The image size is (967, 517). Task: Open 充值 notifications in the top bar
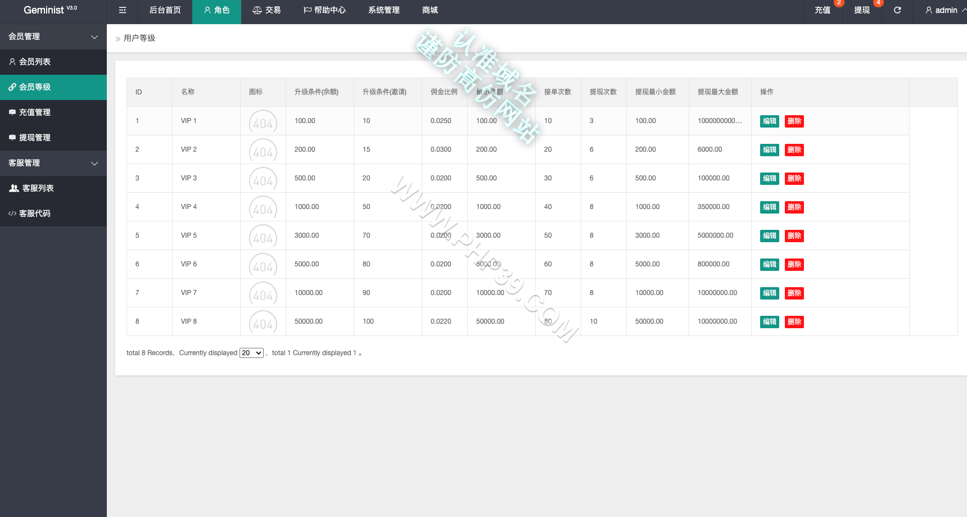click(823, 10)
